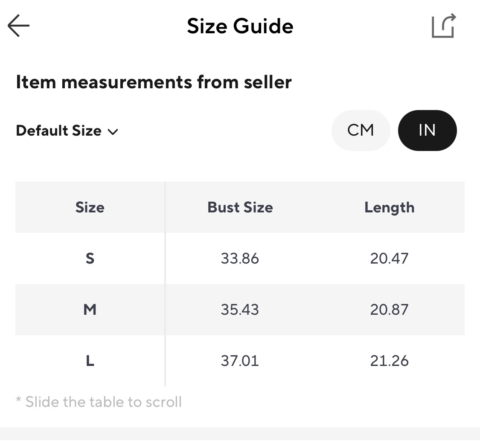This screenshot has width=480, height=441.
Task: Tap the back arrow icon
Action: [x=19, y=26]
